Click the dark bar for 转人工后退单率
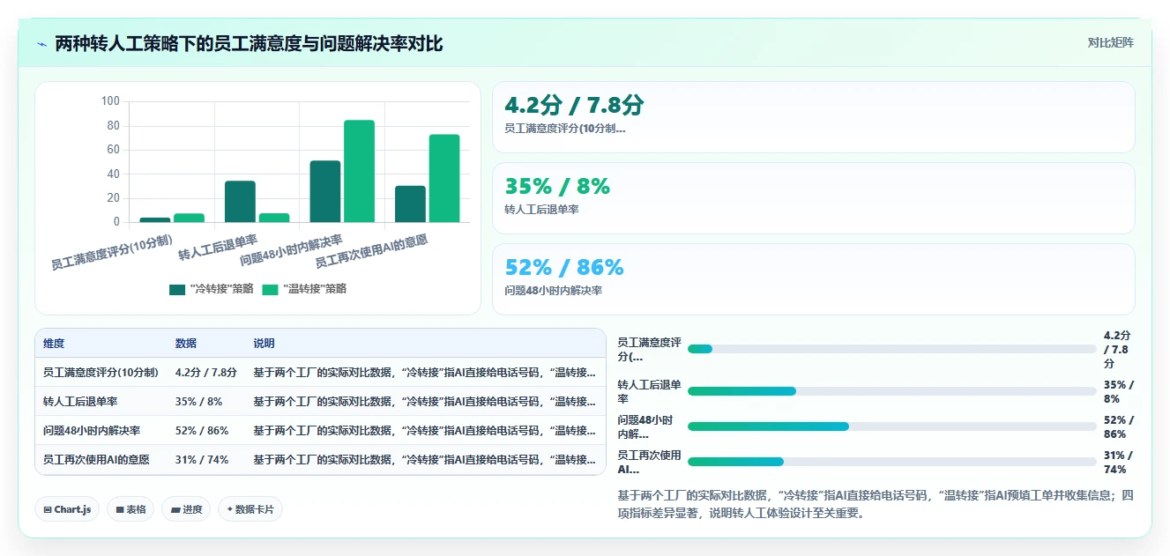 tap(240, 202)
